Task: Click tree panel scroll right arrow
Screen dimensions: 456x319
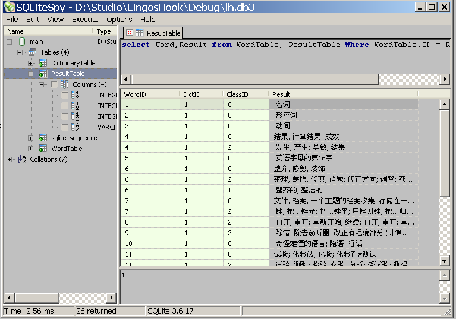Action: (x=111, y=298)
